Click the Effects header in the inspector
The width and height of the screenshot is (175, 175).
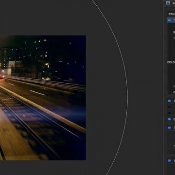(x=172, y=14)
